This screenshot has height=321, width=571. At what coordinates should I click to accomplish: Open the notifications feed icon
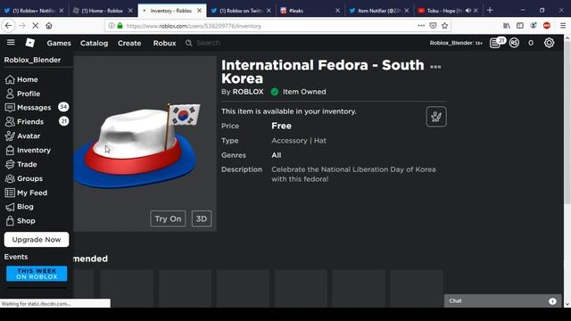(x=495, y=43)
